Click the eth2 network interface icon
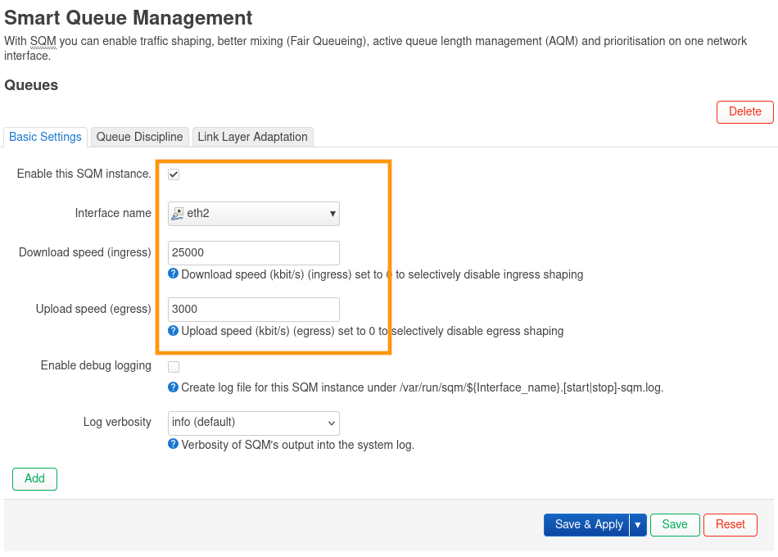The image size is (778, 557). (178, 214)
